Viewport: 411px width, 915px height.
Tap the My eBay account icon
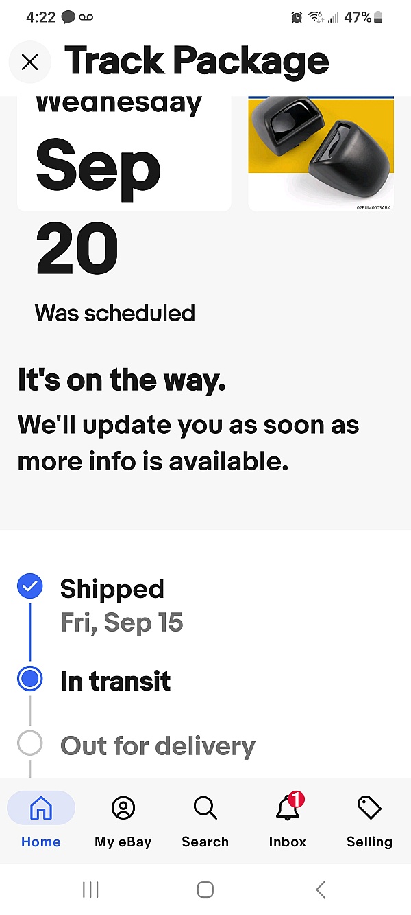point(123,808)
